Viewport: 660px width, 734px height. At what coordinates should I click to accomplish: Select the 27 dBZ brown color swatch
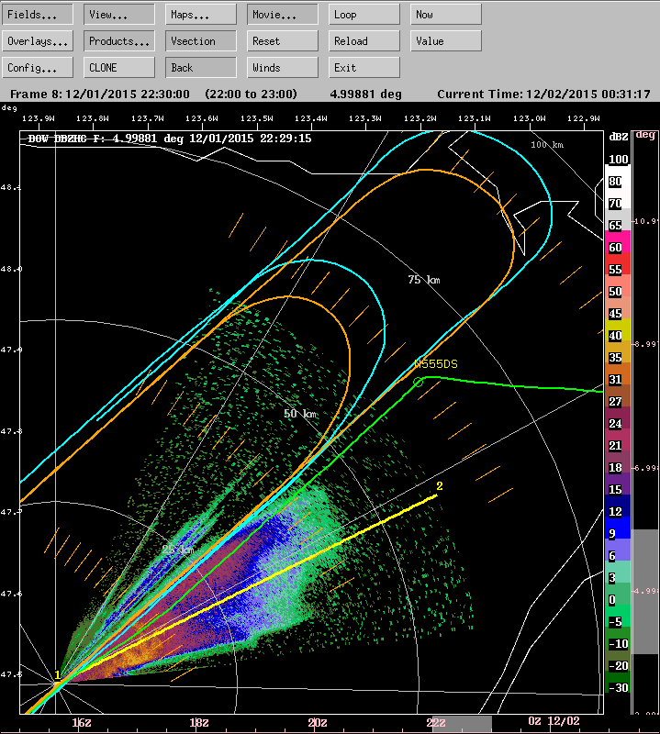click(618, 396)
